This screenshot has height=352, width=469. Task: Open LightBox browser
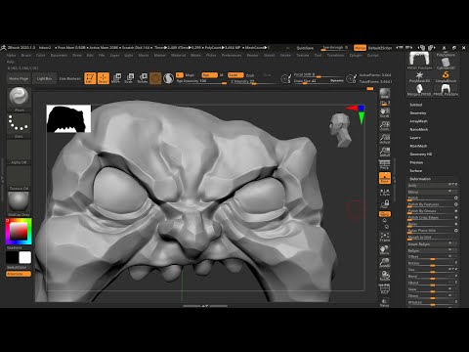(44, 79)
